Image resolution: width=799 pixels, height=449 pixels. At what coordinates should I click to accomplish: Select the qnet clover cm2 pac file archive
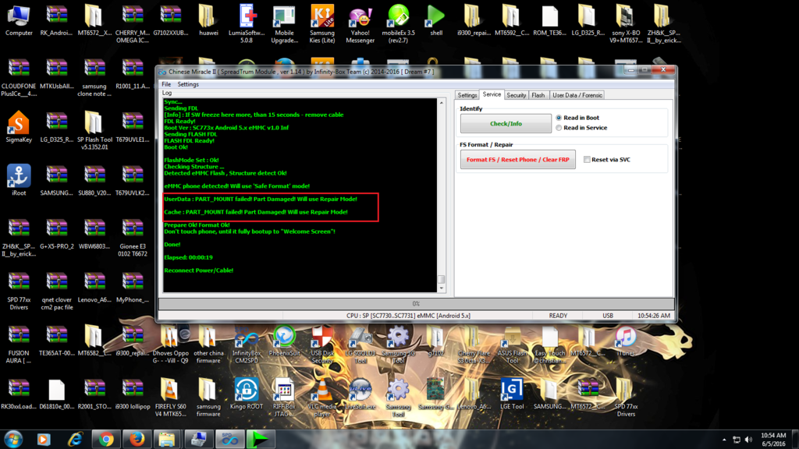pos(56,291)
